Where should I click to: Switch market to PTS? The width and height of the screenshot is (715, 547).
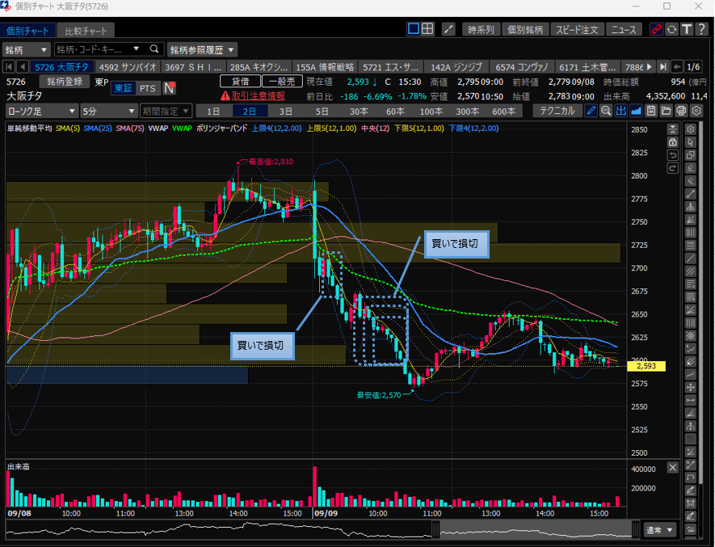point(148,88)
